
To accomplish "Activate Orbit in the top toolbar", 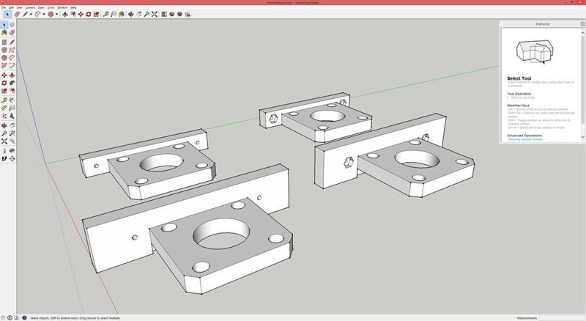I will pos(131,14).
